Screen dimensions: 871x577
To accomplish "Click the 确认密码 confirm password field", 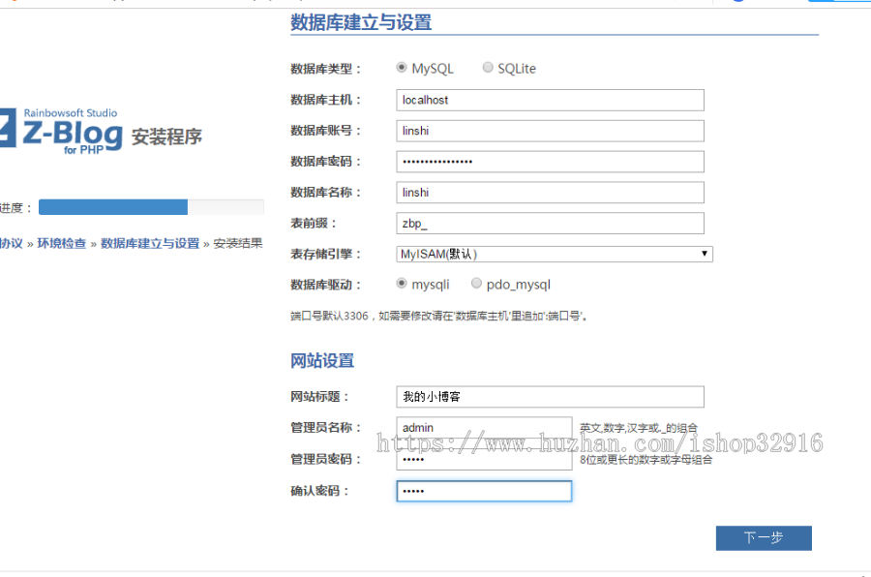I will 484,491.
